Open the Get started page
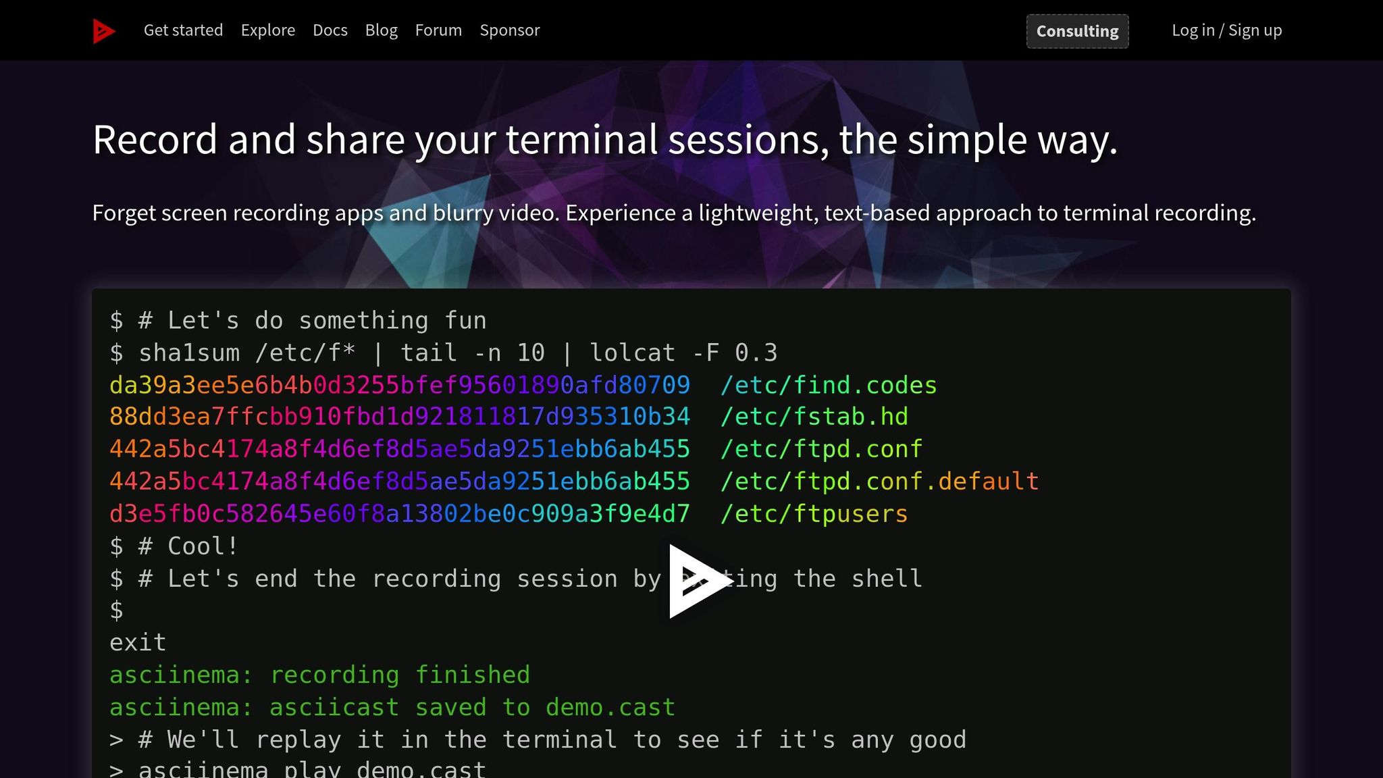 [x=183, y=30]
